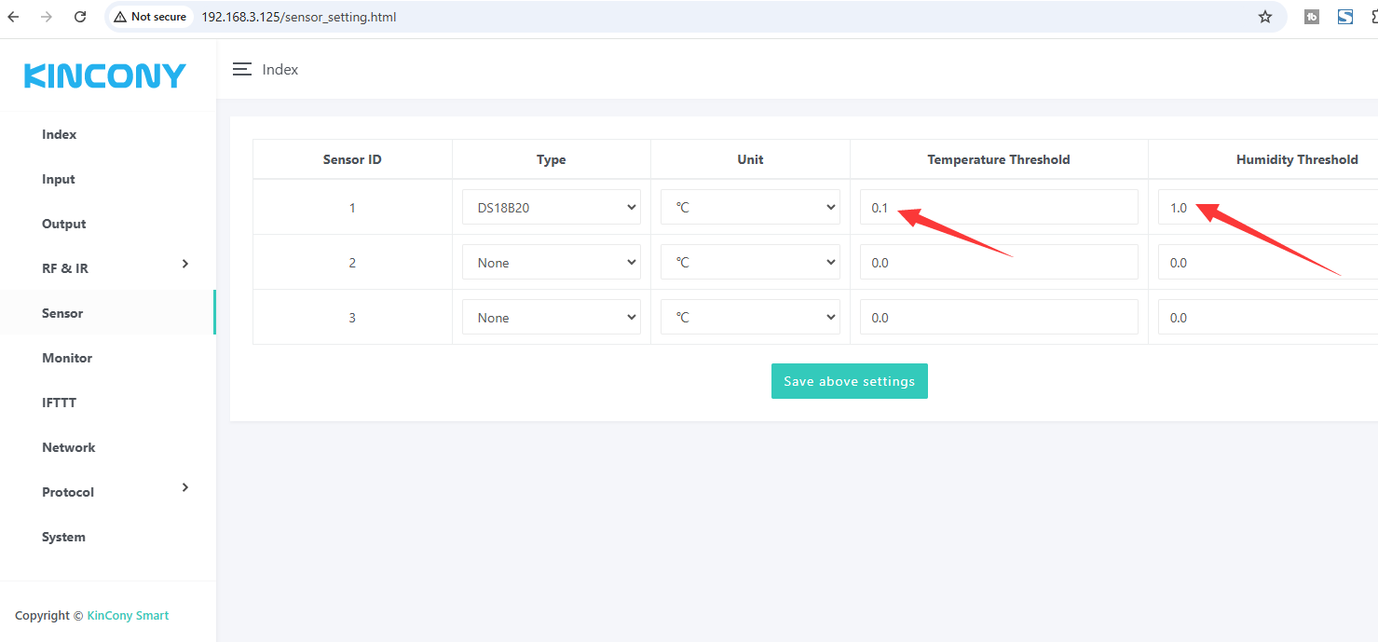
Task: Bookmark this page with the star icon
Action: coord(1264,17)
